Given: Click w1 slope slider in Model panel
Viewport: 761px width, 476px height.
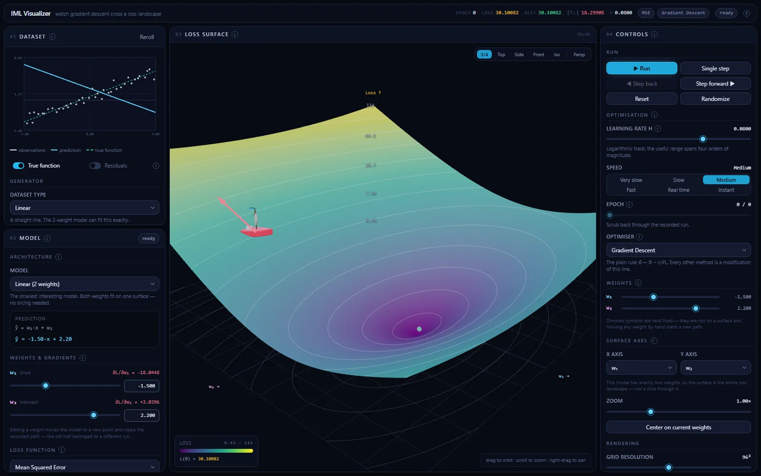Looking at the screenshot, I should click(x=65, y=386).
